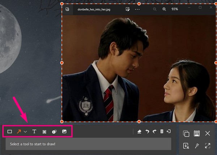Image resolution: width=217 pixels, height=155 pixels.
Task: Select the mosaic blur tool
Action: click(44, 132)
